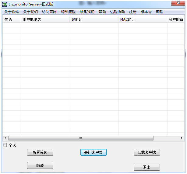This screenshot has width=187, height=174.
Task: Select the 远程协助 menu item
Action: click(118, 12)
